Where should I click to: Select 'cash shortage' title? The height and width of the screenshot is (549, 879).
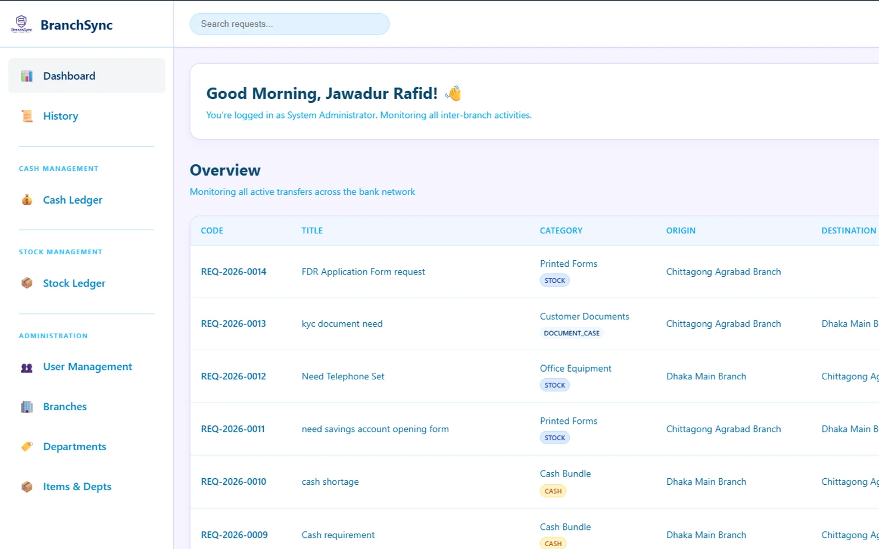click(330, 482)
